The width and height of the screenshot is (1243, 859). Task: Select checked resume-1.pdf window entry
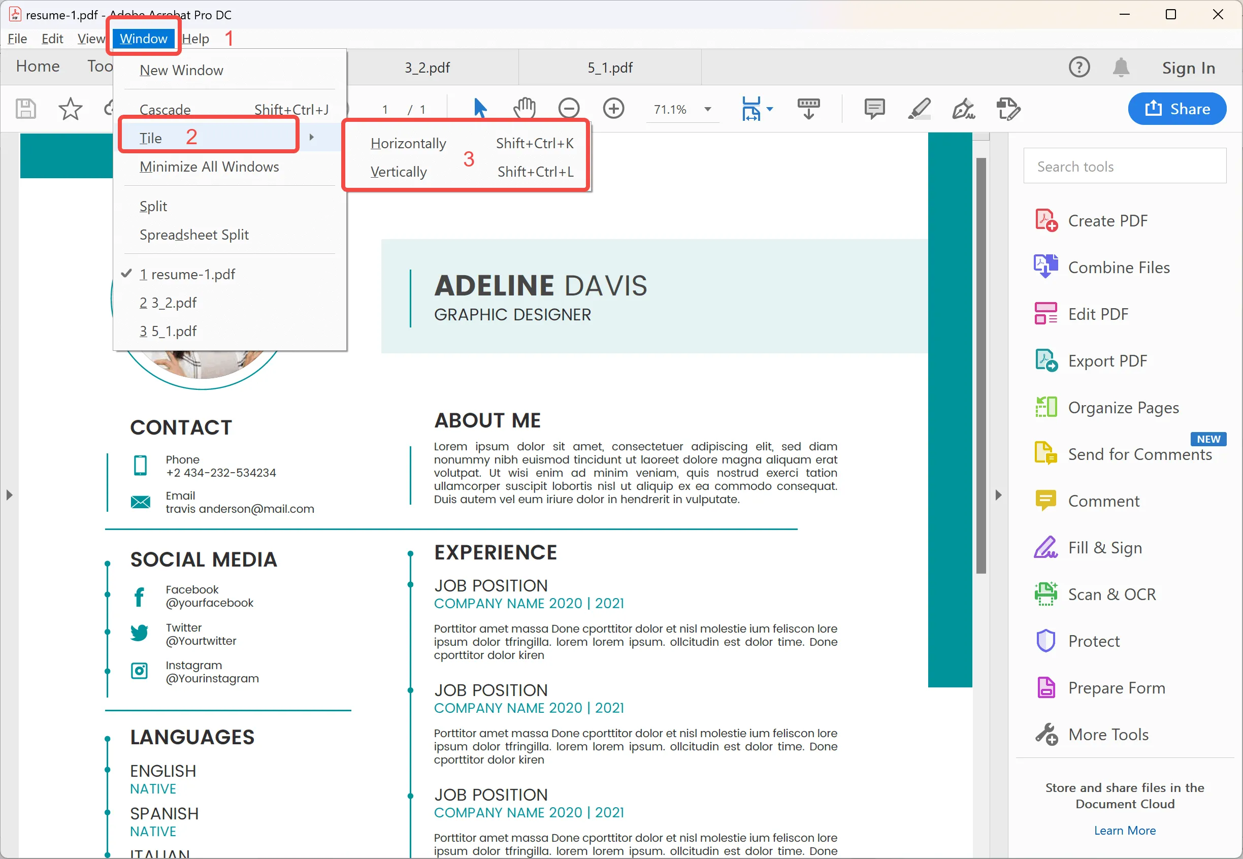(187, 275)
